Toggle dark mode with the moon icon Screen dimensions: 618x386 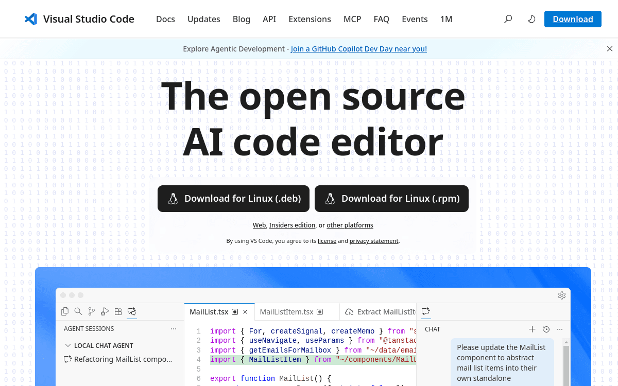531,19
